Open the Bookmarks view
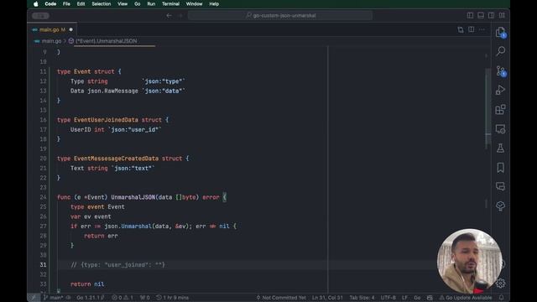Viewport: 537px width, 302px height. (x=500, y=168)
